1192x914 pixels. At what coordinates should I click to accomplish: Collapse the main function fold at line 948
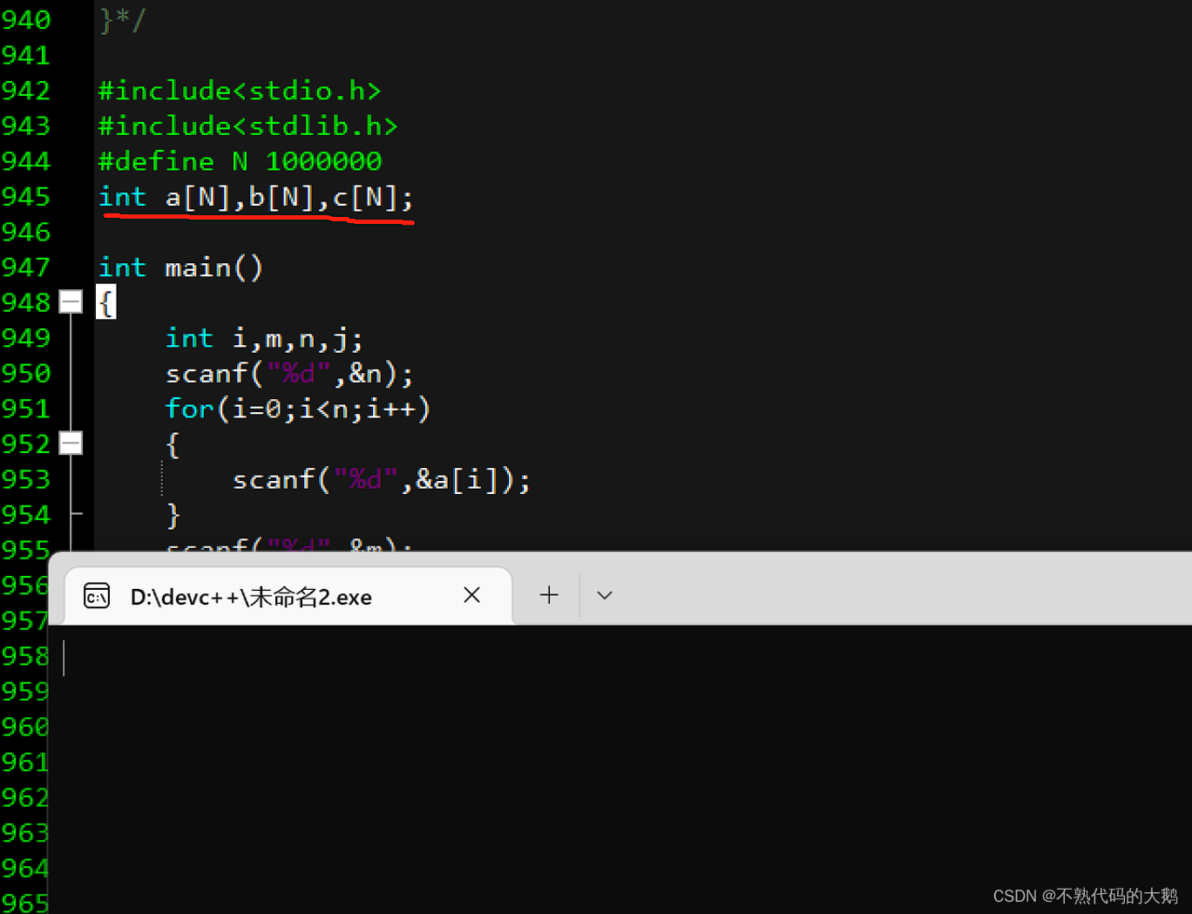coord(71,302)
